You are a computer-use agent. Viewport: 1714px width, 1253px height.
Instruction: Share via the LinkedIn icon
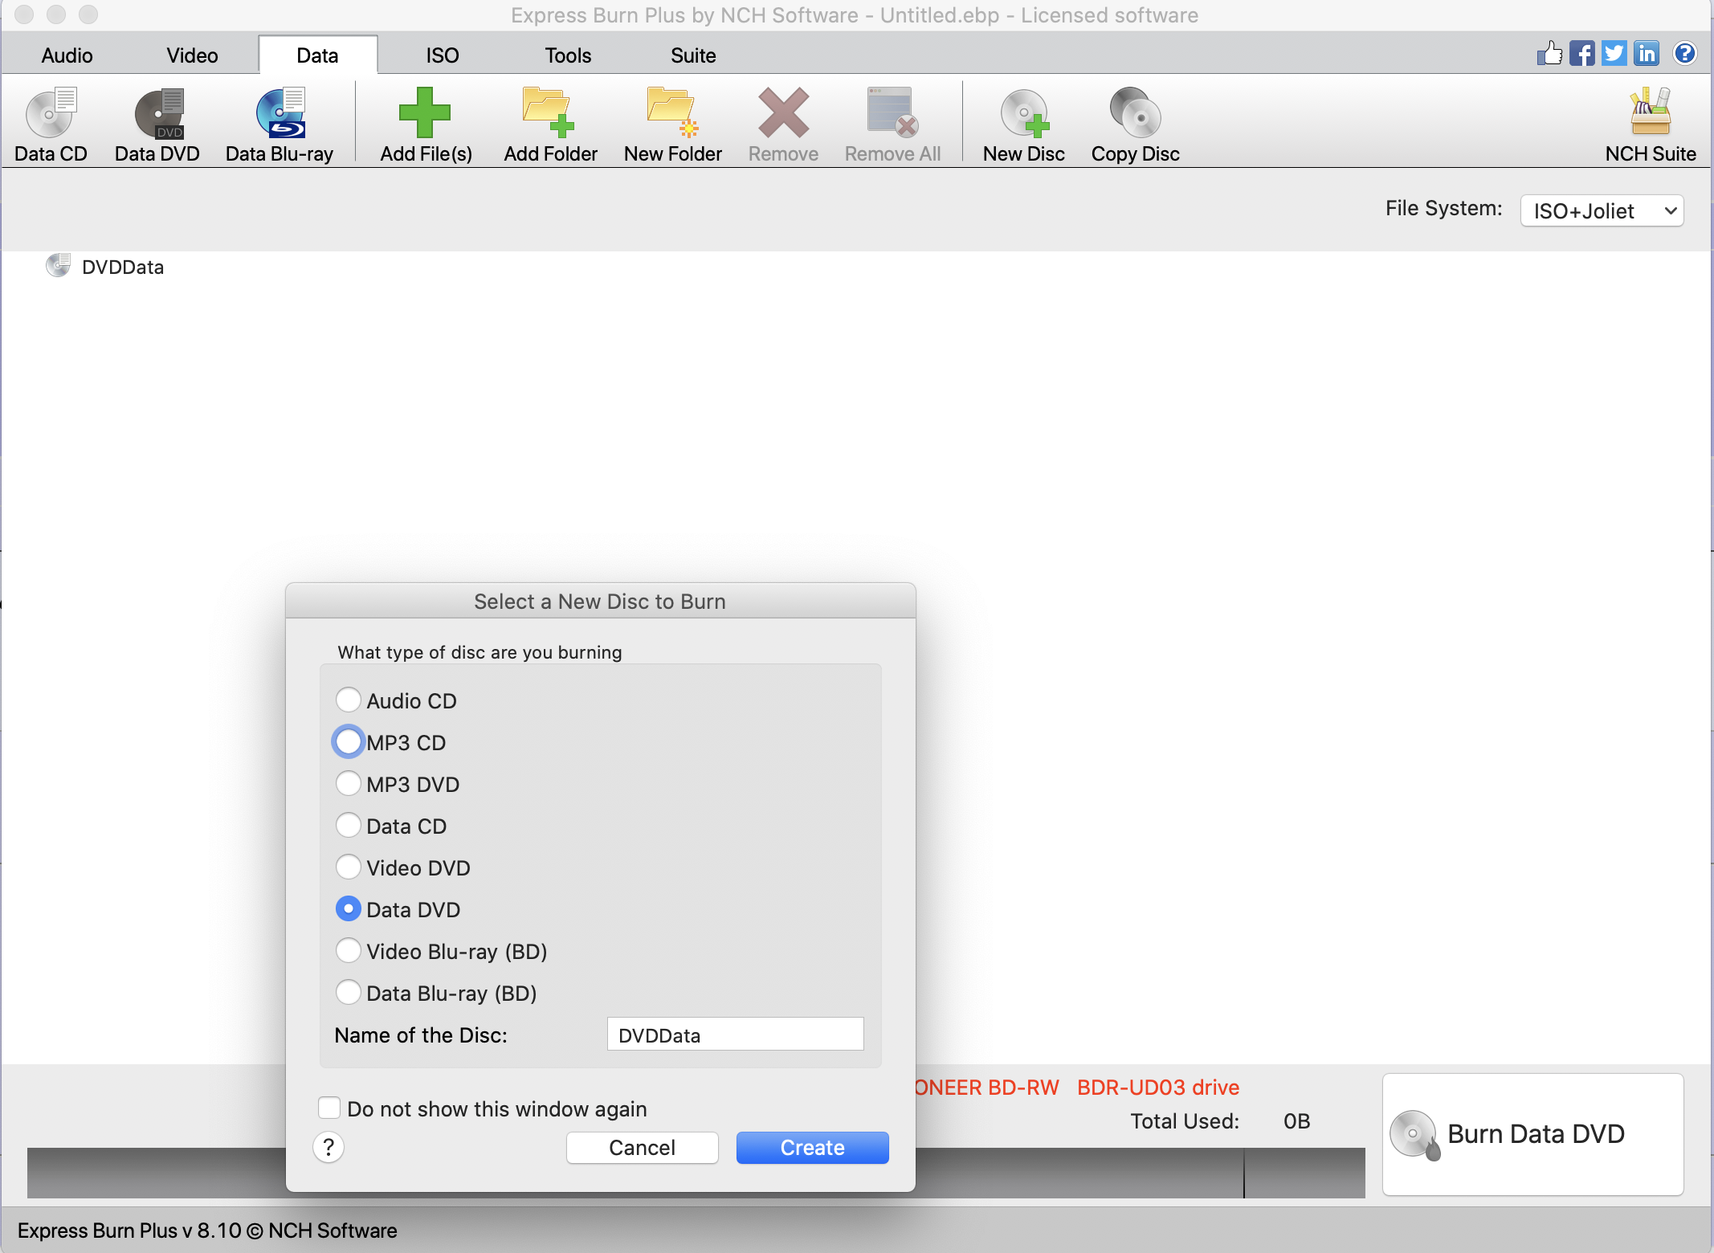[1647, 54]
